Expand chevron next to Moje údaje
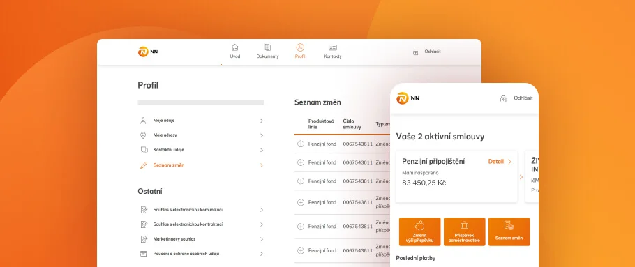Screen dimensions: 635x267 click(262, 121)
